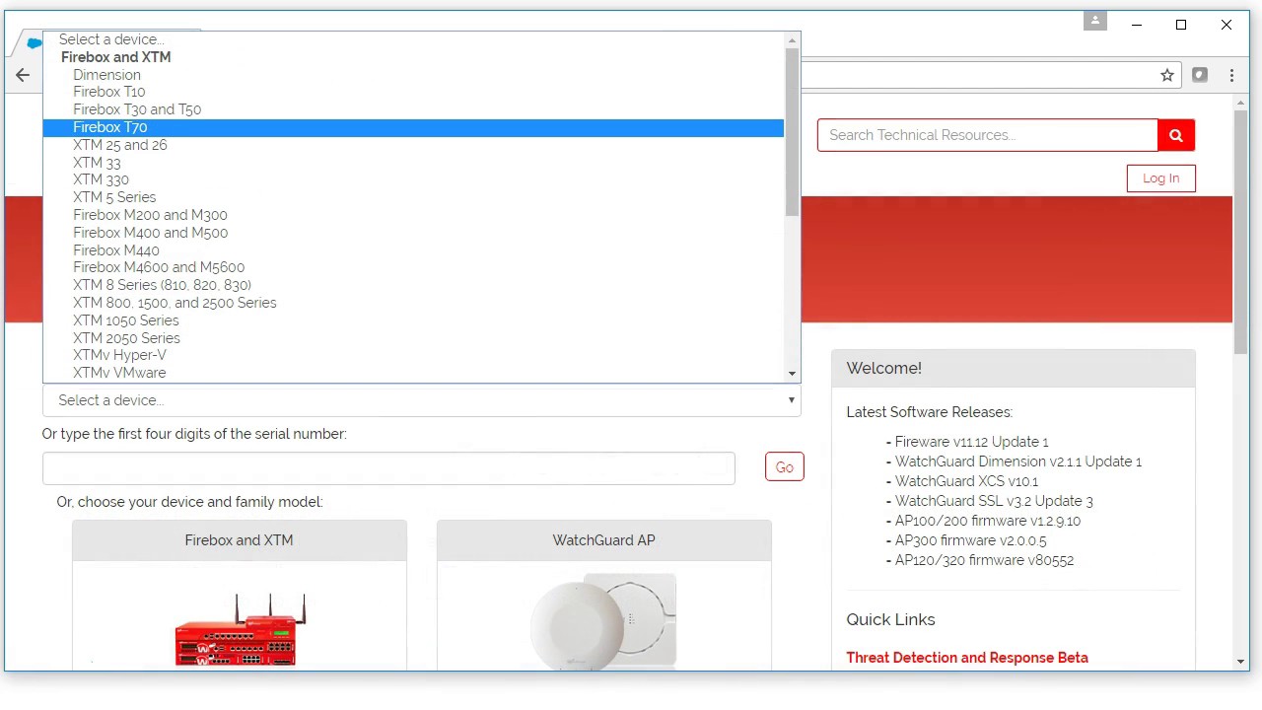
Task: Click AP120/320 firmware v80552 entry
Action: (x=984, y=560)
